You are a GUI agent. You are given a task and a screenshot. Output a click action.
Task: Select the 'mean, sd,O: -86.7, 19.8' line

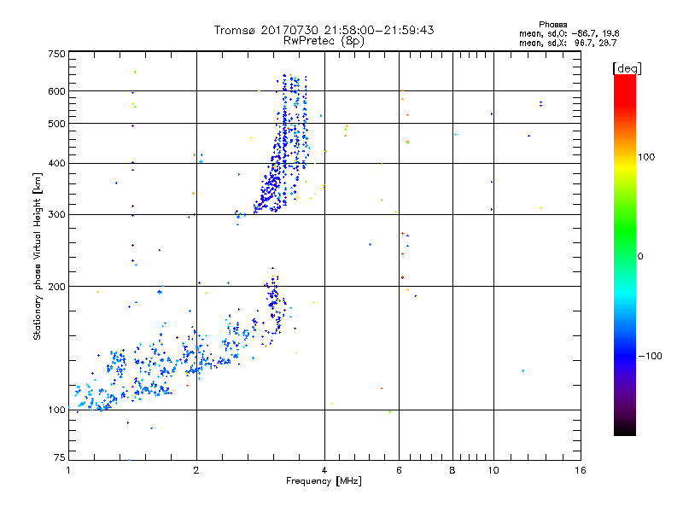point(569,33)
